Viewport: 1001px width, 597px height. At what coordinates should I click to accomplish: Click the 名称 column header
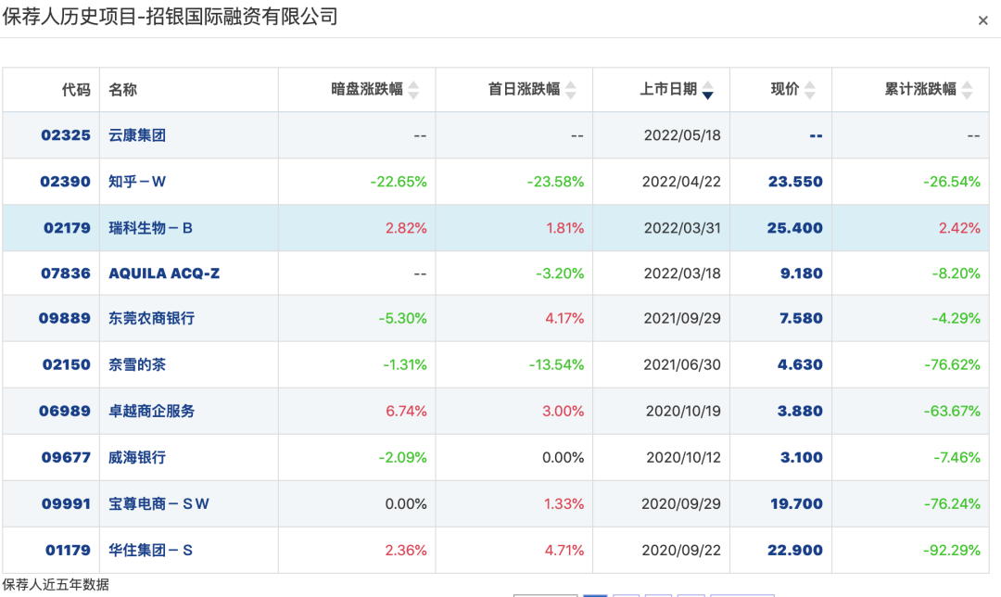(x=122, y=89)
